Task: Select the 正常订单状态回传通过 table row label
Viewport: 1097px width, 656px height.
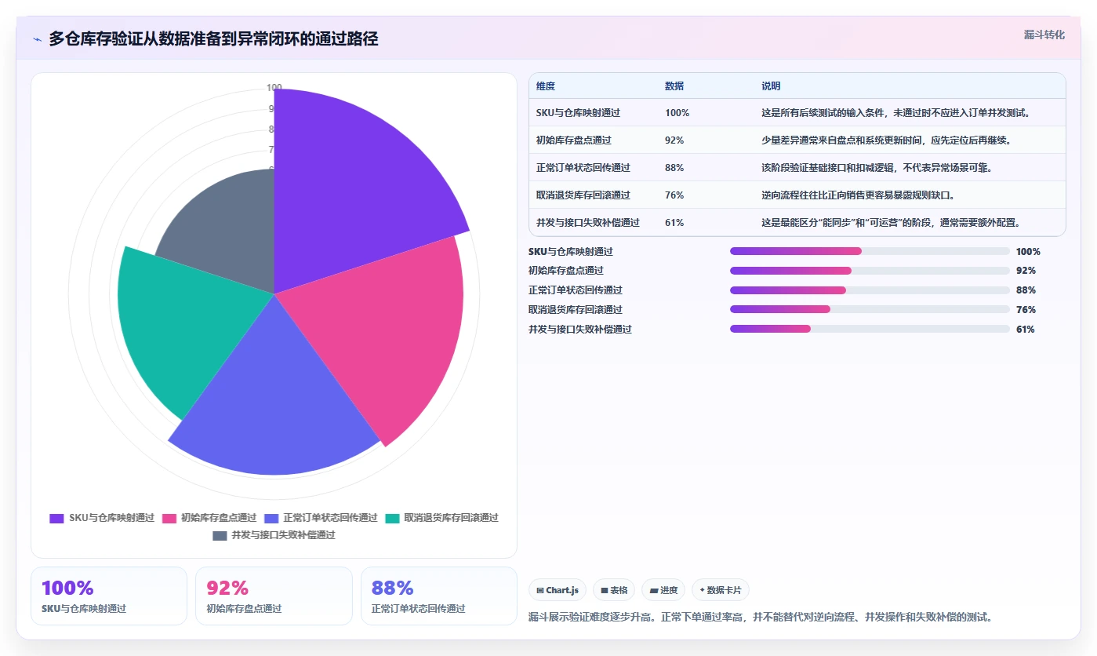Action: pyautogui.click(x=583, y=168)
